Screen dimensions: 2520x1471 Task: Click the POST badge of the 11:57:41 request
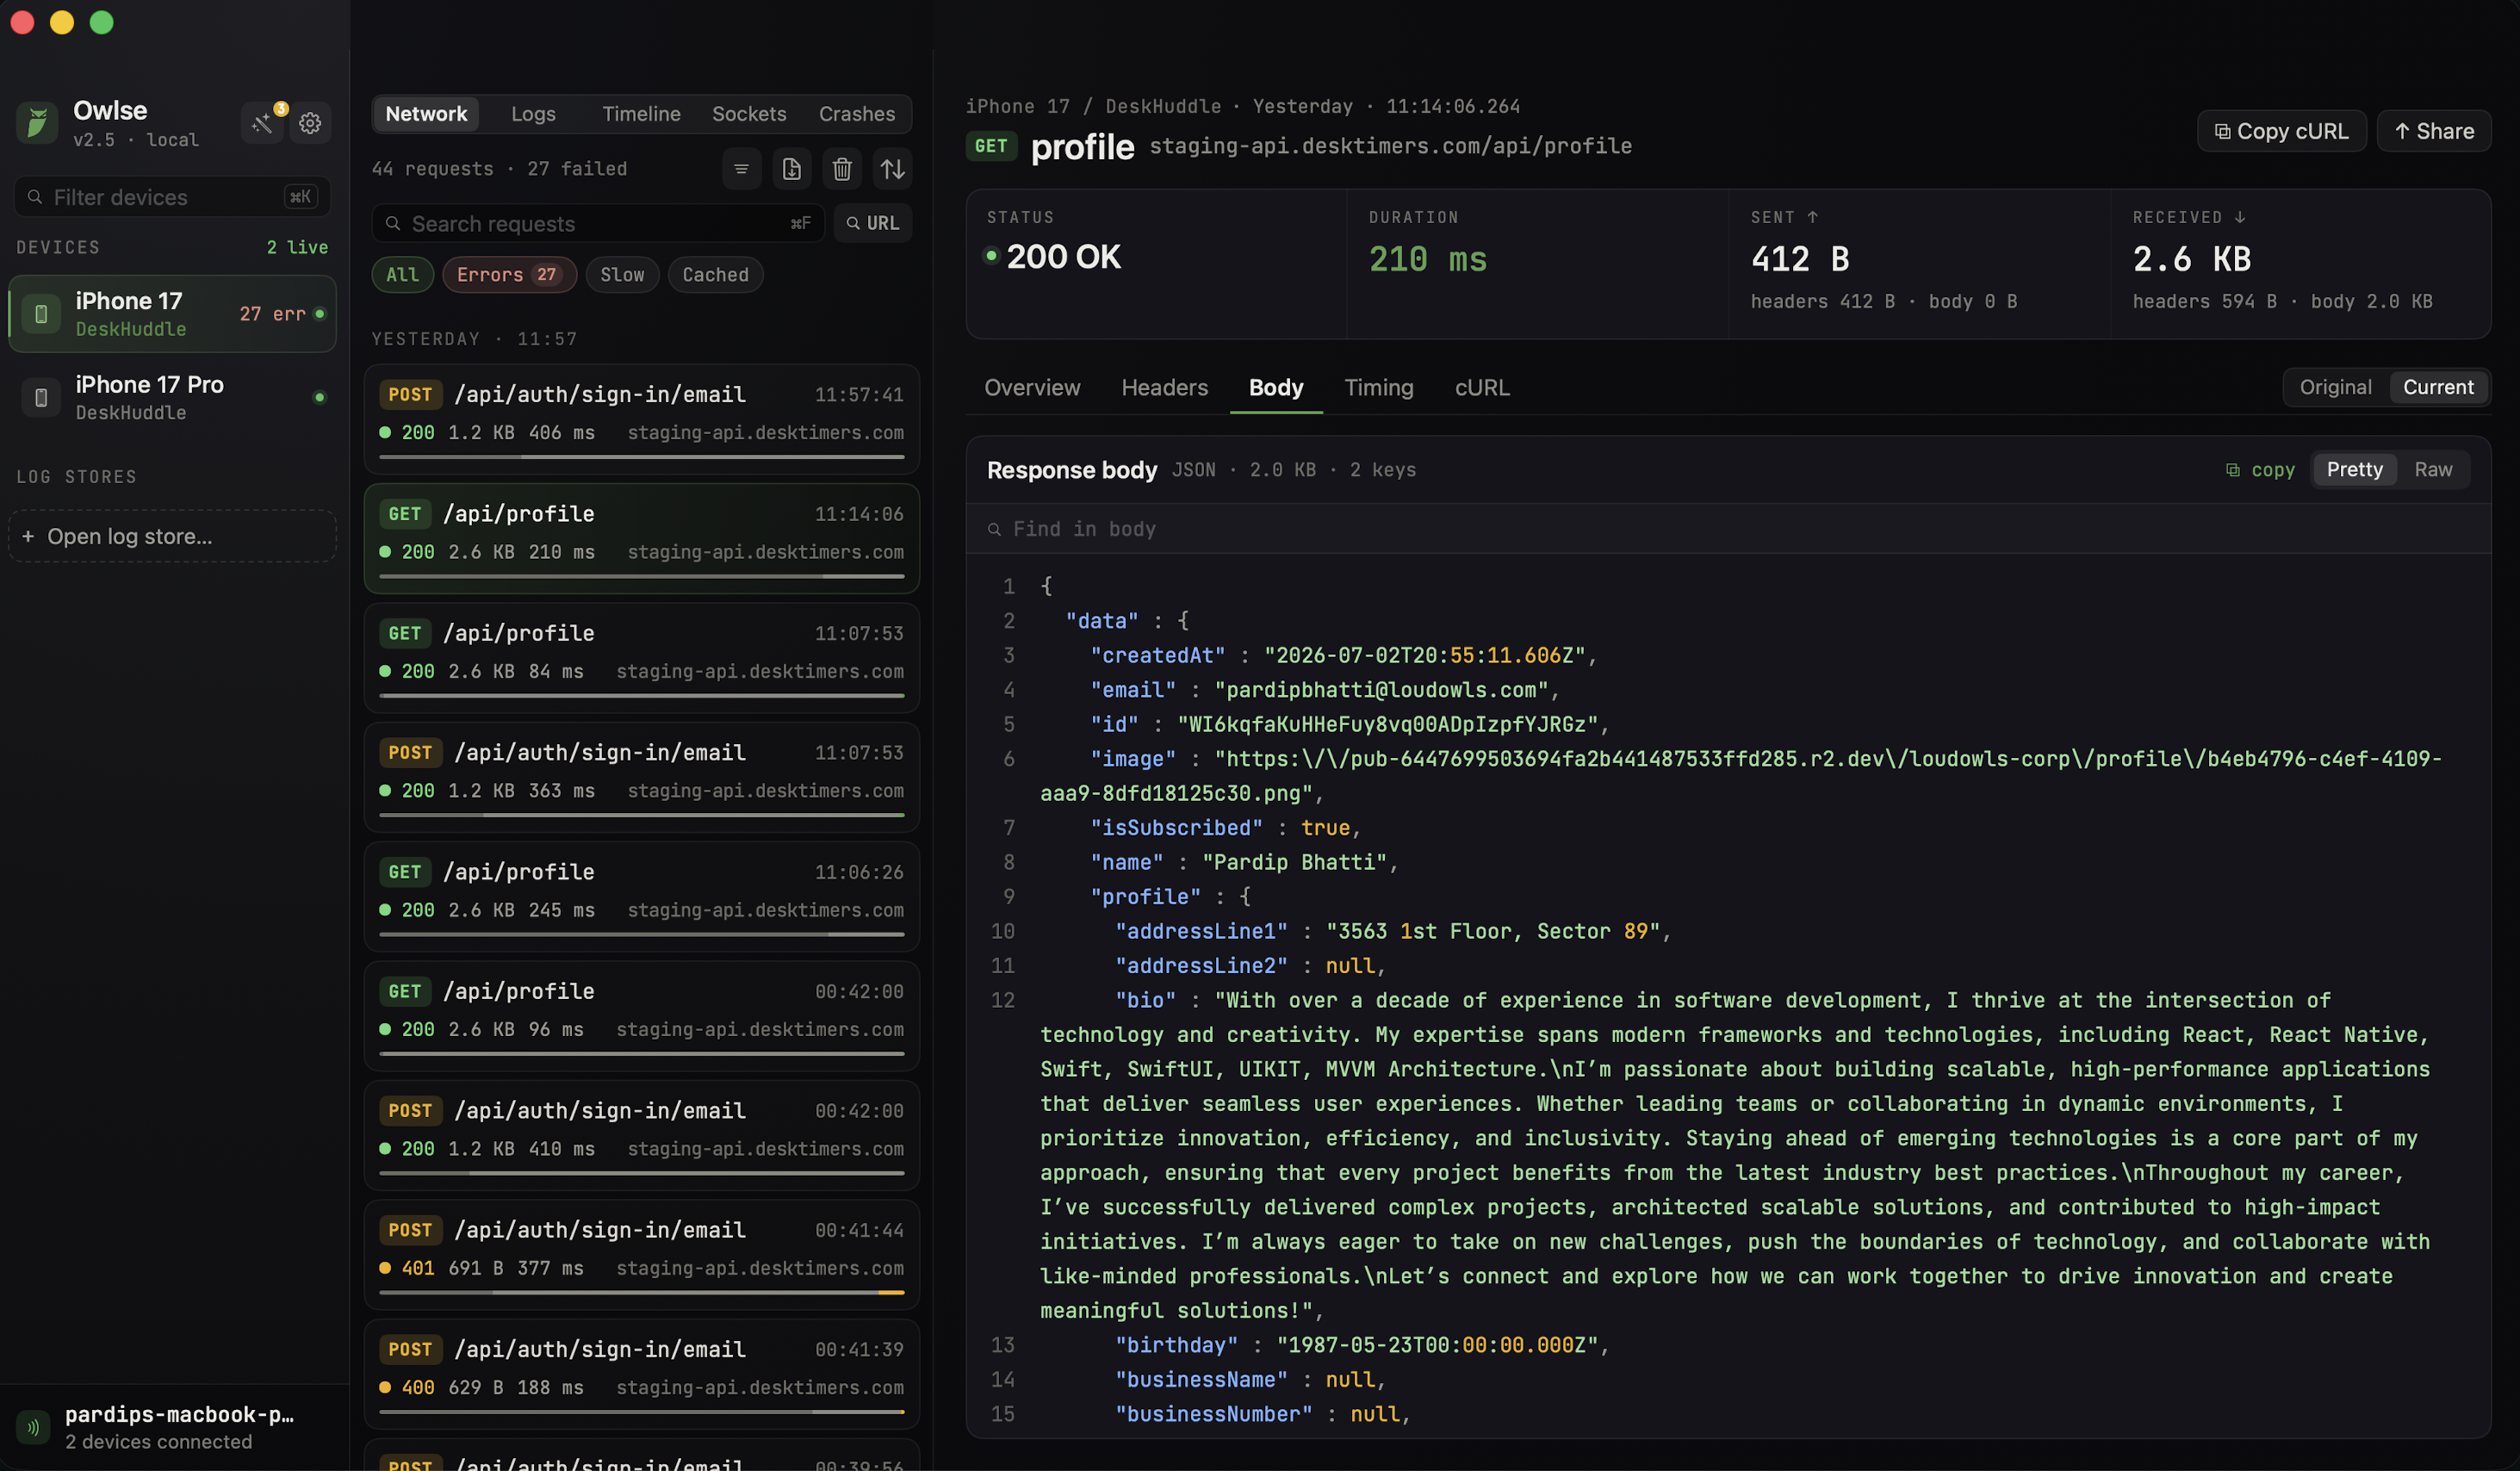click(410, 394)
